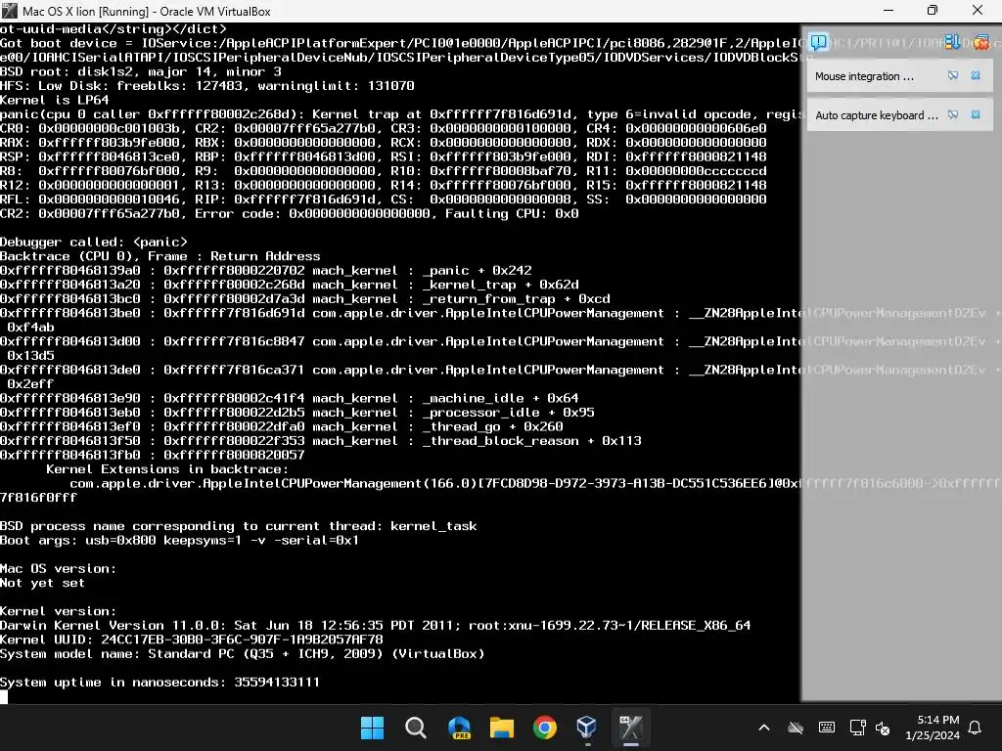The image size is (1002, 751).
Task: Close the Mouse integration notification
Action: 976,76
